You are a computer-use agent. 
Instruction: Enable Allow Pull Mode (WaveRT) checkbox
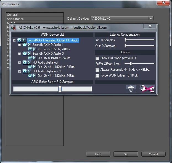[97, 58]
